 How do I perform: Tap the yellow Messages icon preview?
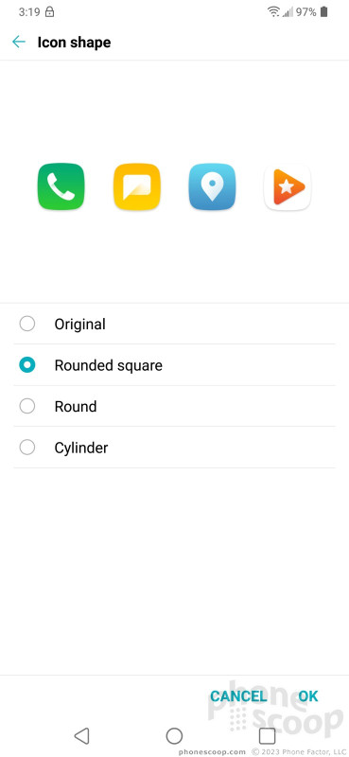136,186
